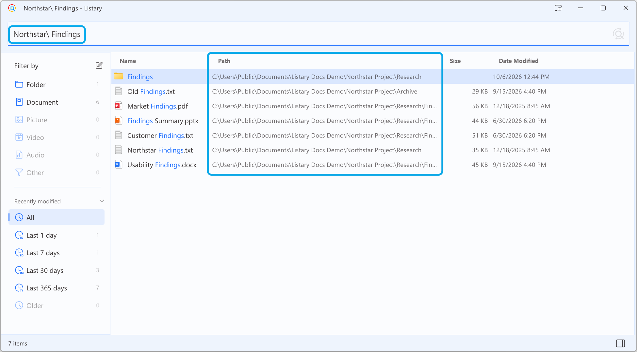Image resolution: width=637 pixels, height=352 pixels.
Task: Click the Archive path of Old Findings.txt
Action: tap(315, 91)
